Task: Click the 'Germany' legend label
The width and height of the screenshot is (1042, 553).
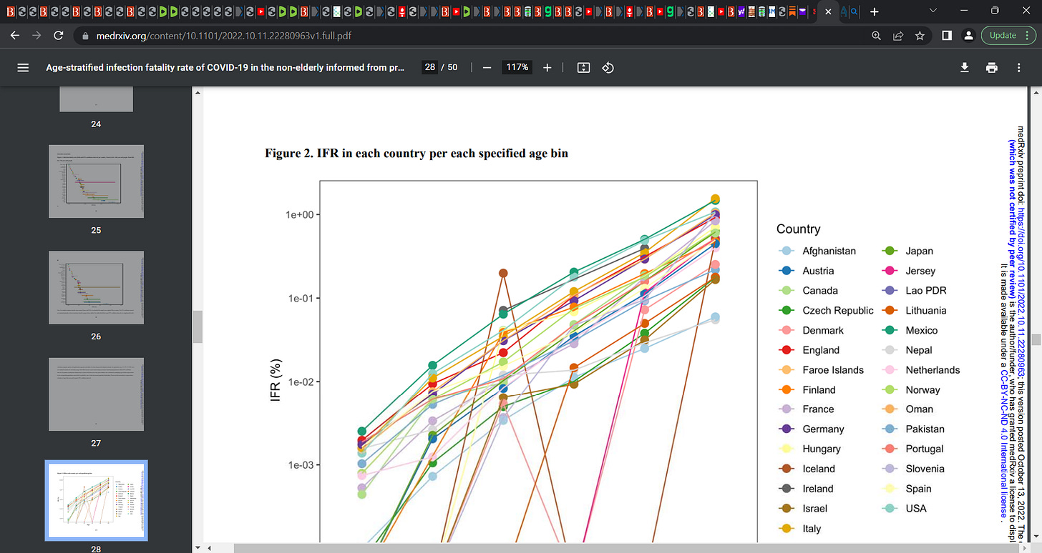Action: (823, 429)
